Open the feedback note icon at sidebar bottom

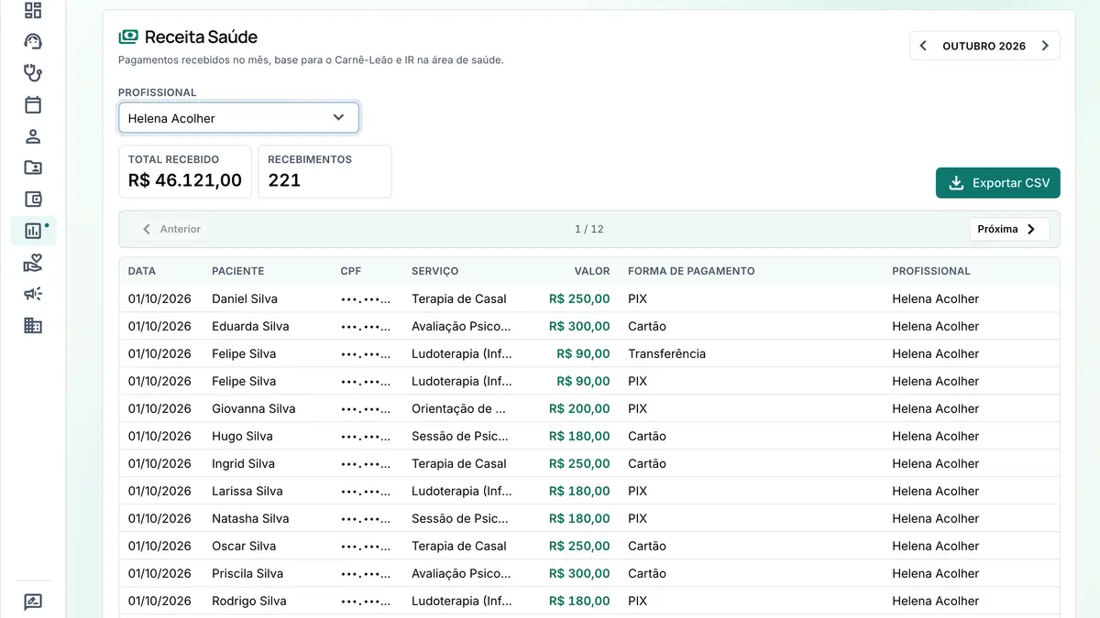[33, 602]
